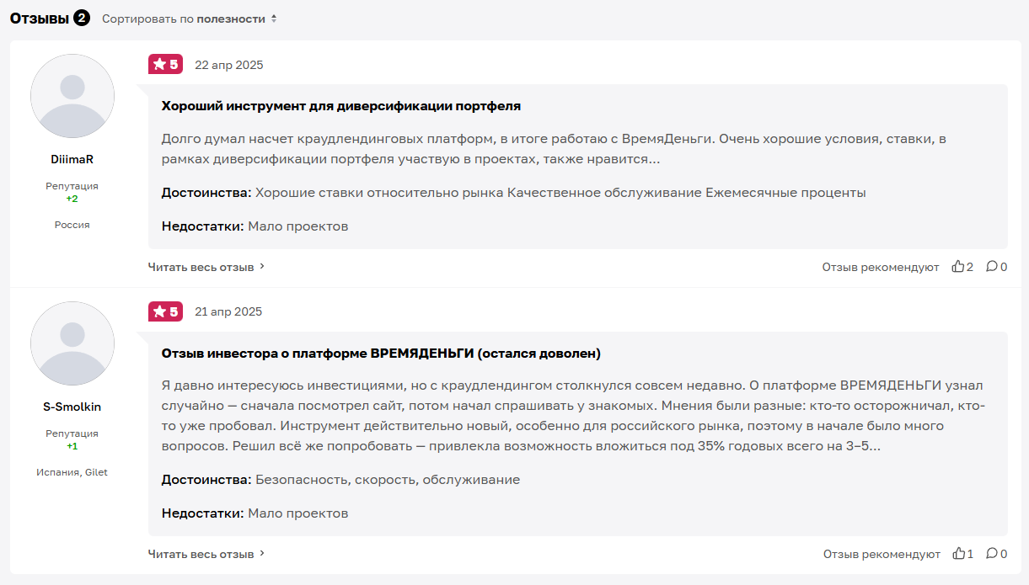Open DiiimaR's profile avatar
This screenshot has width=1029, height=585.
pyautogui.click(x=72, y=96)
